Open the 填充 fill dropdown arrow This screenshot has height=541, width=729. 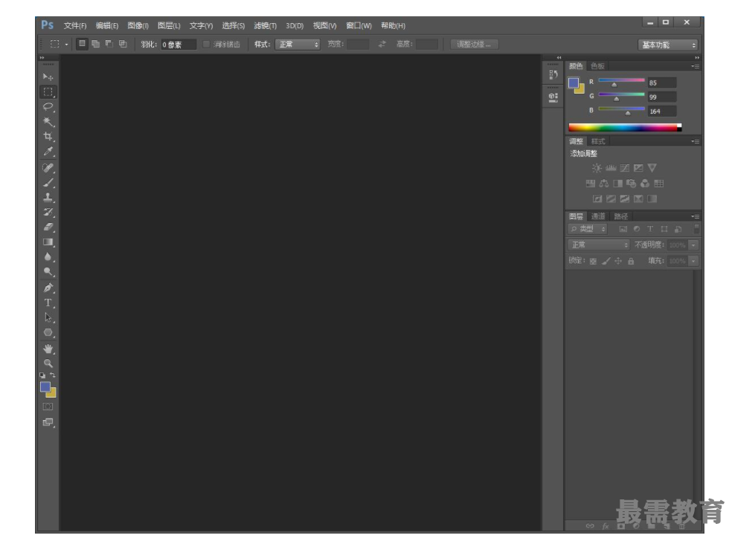pos(693,261)
